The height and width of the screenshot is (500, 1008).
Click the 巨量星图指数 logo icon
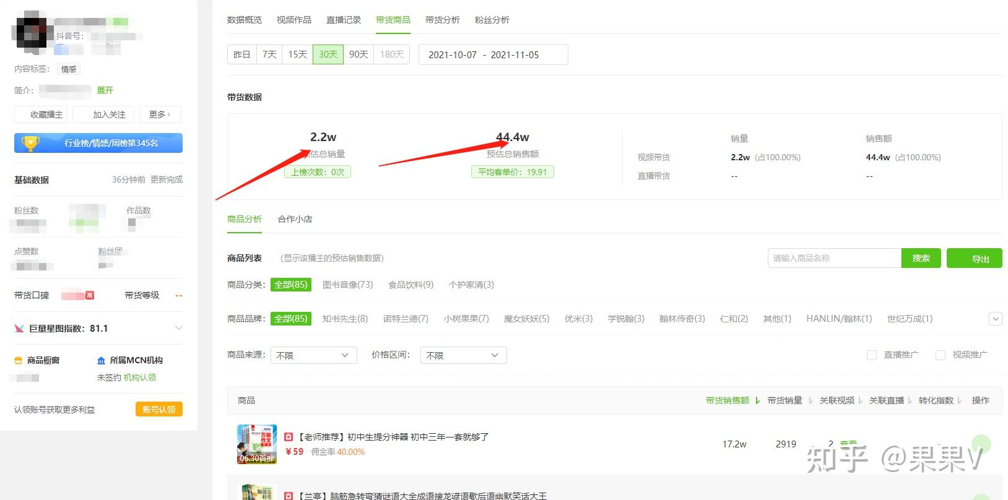(x=19, y=329)
